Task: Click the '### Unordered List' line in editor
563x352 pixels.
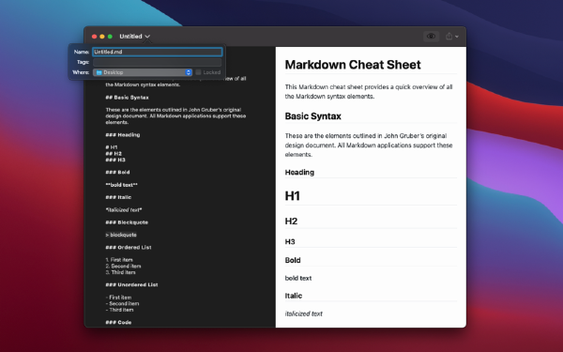Action: [131, 284]
